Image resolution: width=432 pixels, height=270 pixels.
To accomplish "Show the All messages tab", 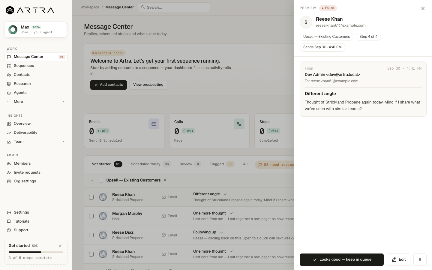I will click(245, 164).
